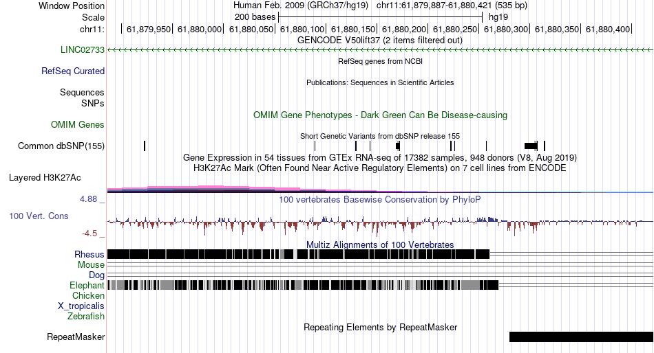Viewport: 654px width, 353px height.
Task: Select the Zebrafish alignment row label
Action: (85, 317)
